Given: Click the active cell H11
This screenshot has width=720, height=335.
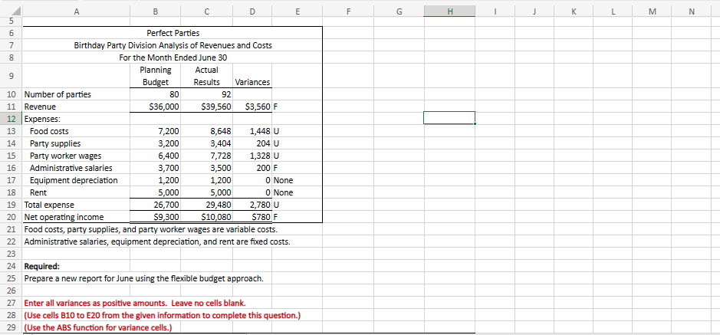Looking at the screenshot, I should tap(449, 117).
